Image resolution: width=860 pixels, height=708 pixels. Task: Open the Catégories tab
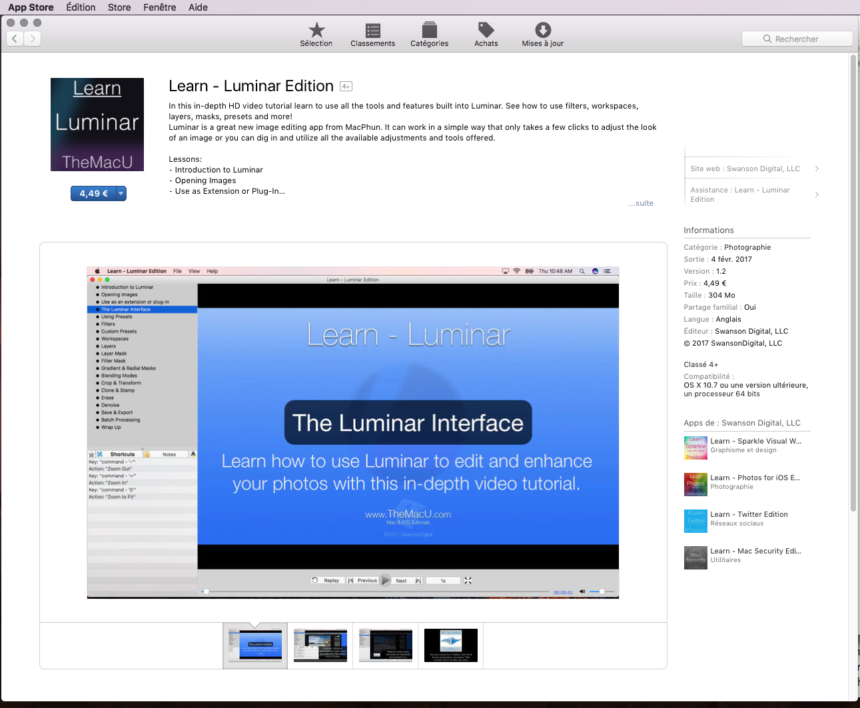pyautogui.click(x=429, y=35)
